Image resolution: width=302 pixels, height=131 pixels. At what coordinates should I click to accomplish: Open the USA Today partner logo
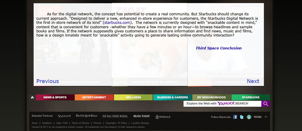(x=141, y=116)
